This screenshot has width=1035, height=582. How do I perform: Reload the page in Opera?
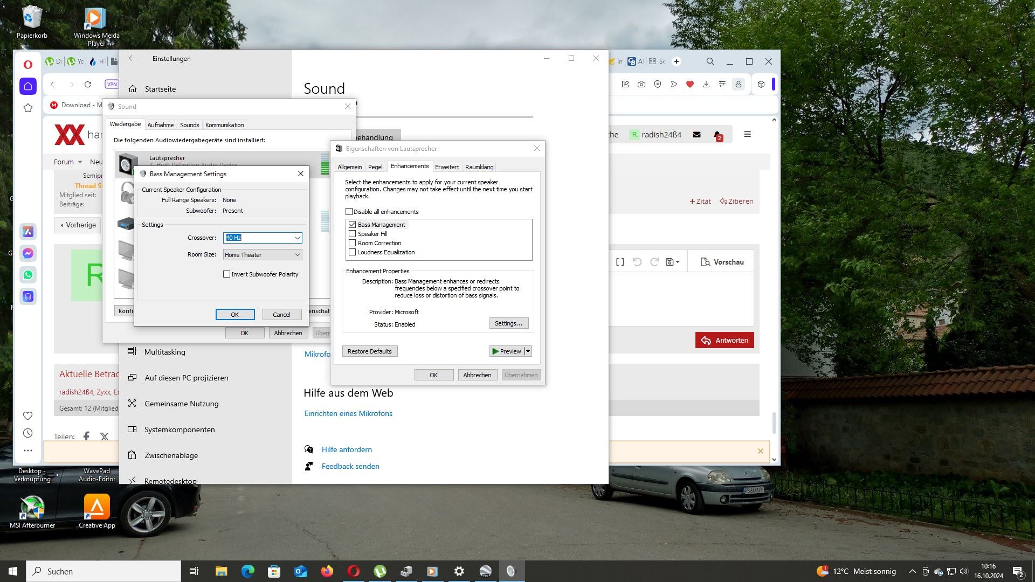point(88,84)
